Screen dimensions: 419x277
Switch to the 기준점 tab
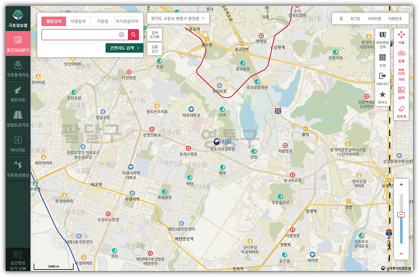pos(102,21)
